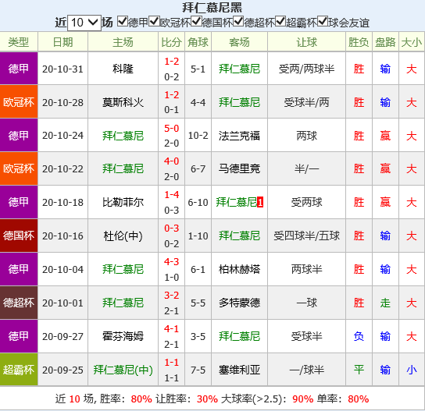
Task: Click the handicap 一/球半
Action: pos(306,370)
